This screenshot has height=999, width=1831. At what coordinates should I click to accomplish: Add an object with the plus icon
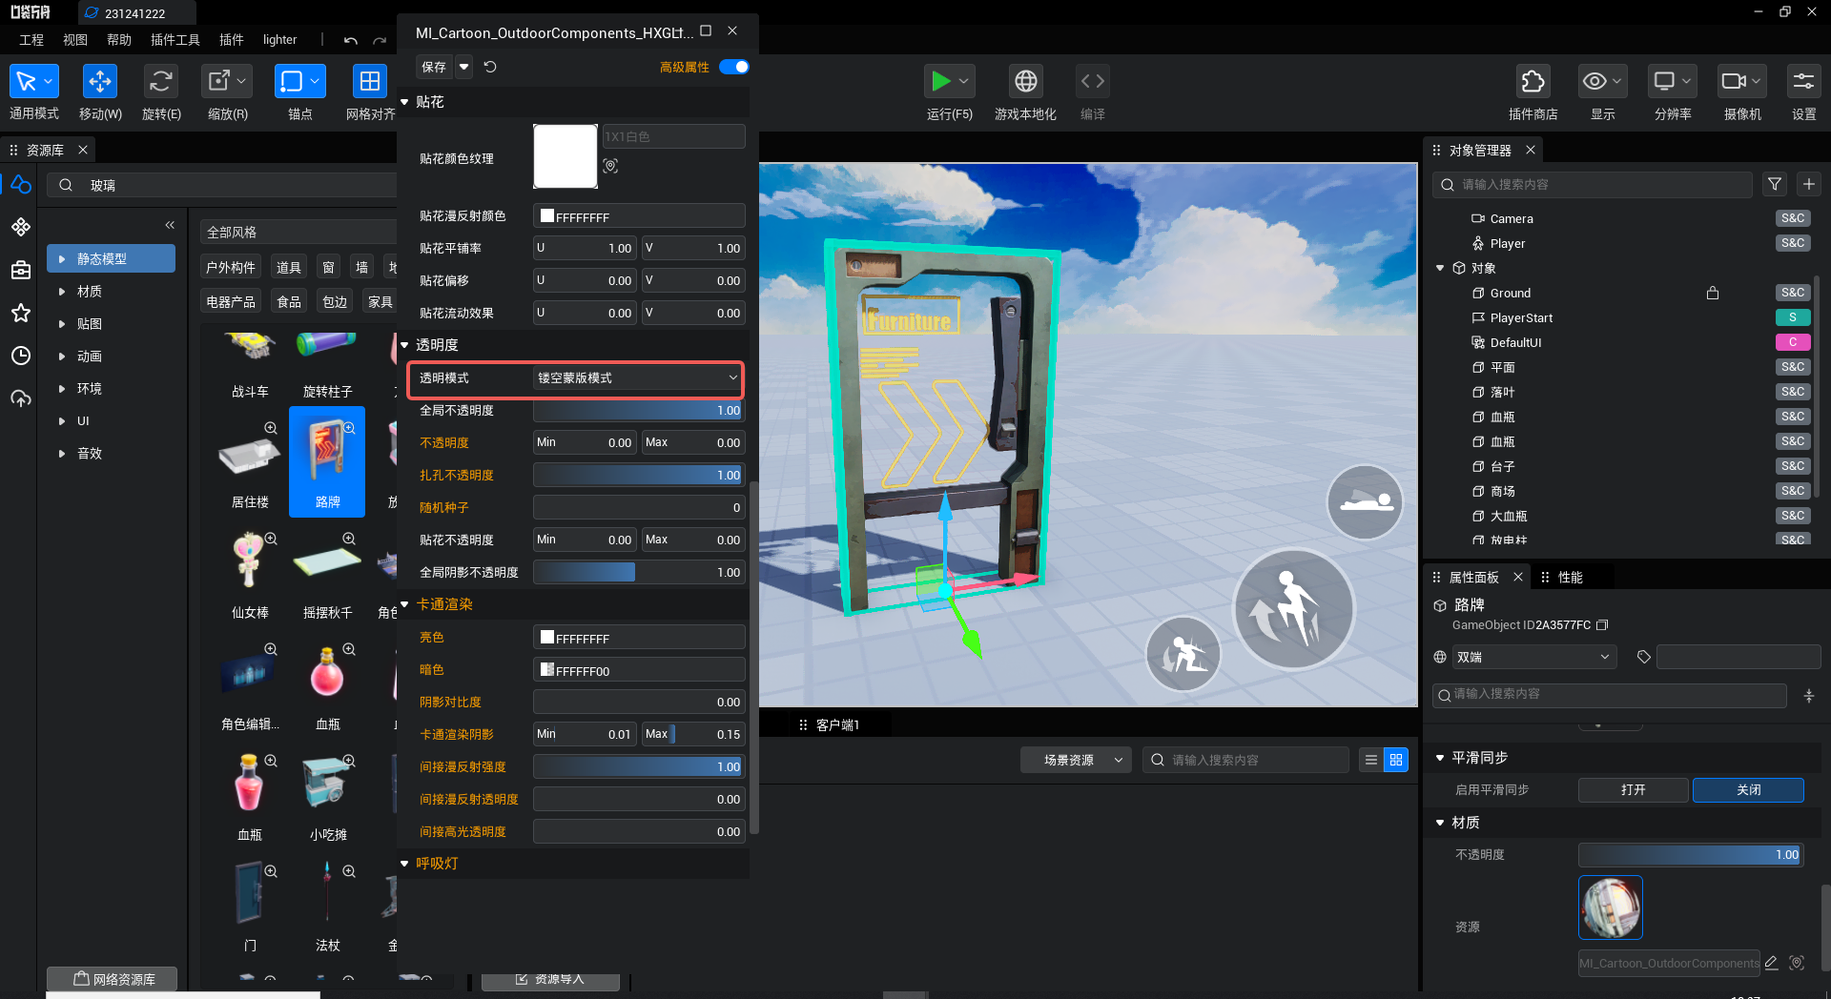[1809, 184]
